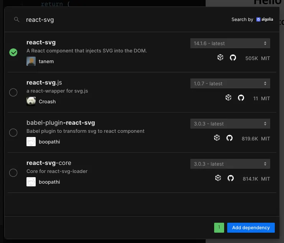Click the babel-plugin-react-svg package title
This screenshot has width=284, height=243.
click(x=61, y=123)
